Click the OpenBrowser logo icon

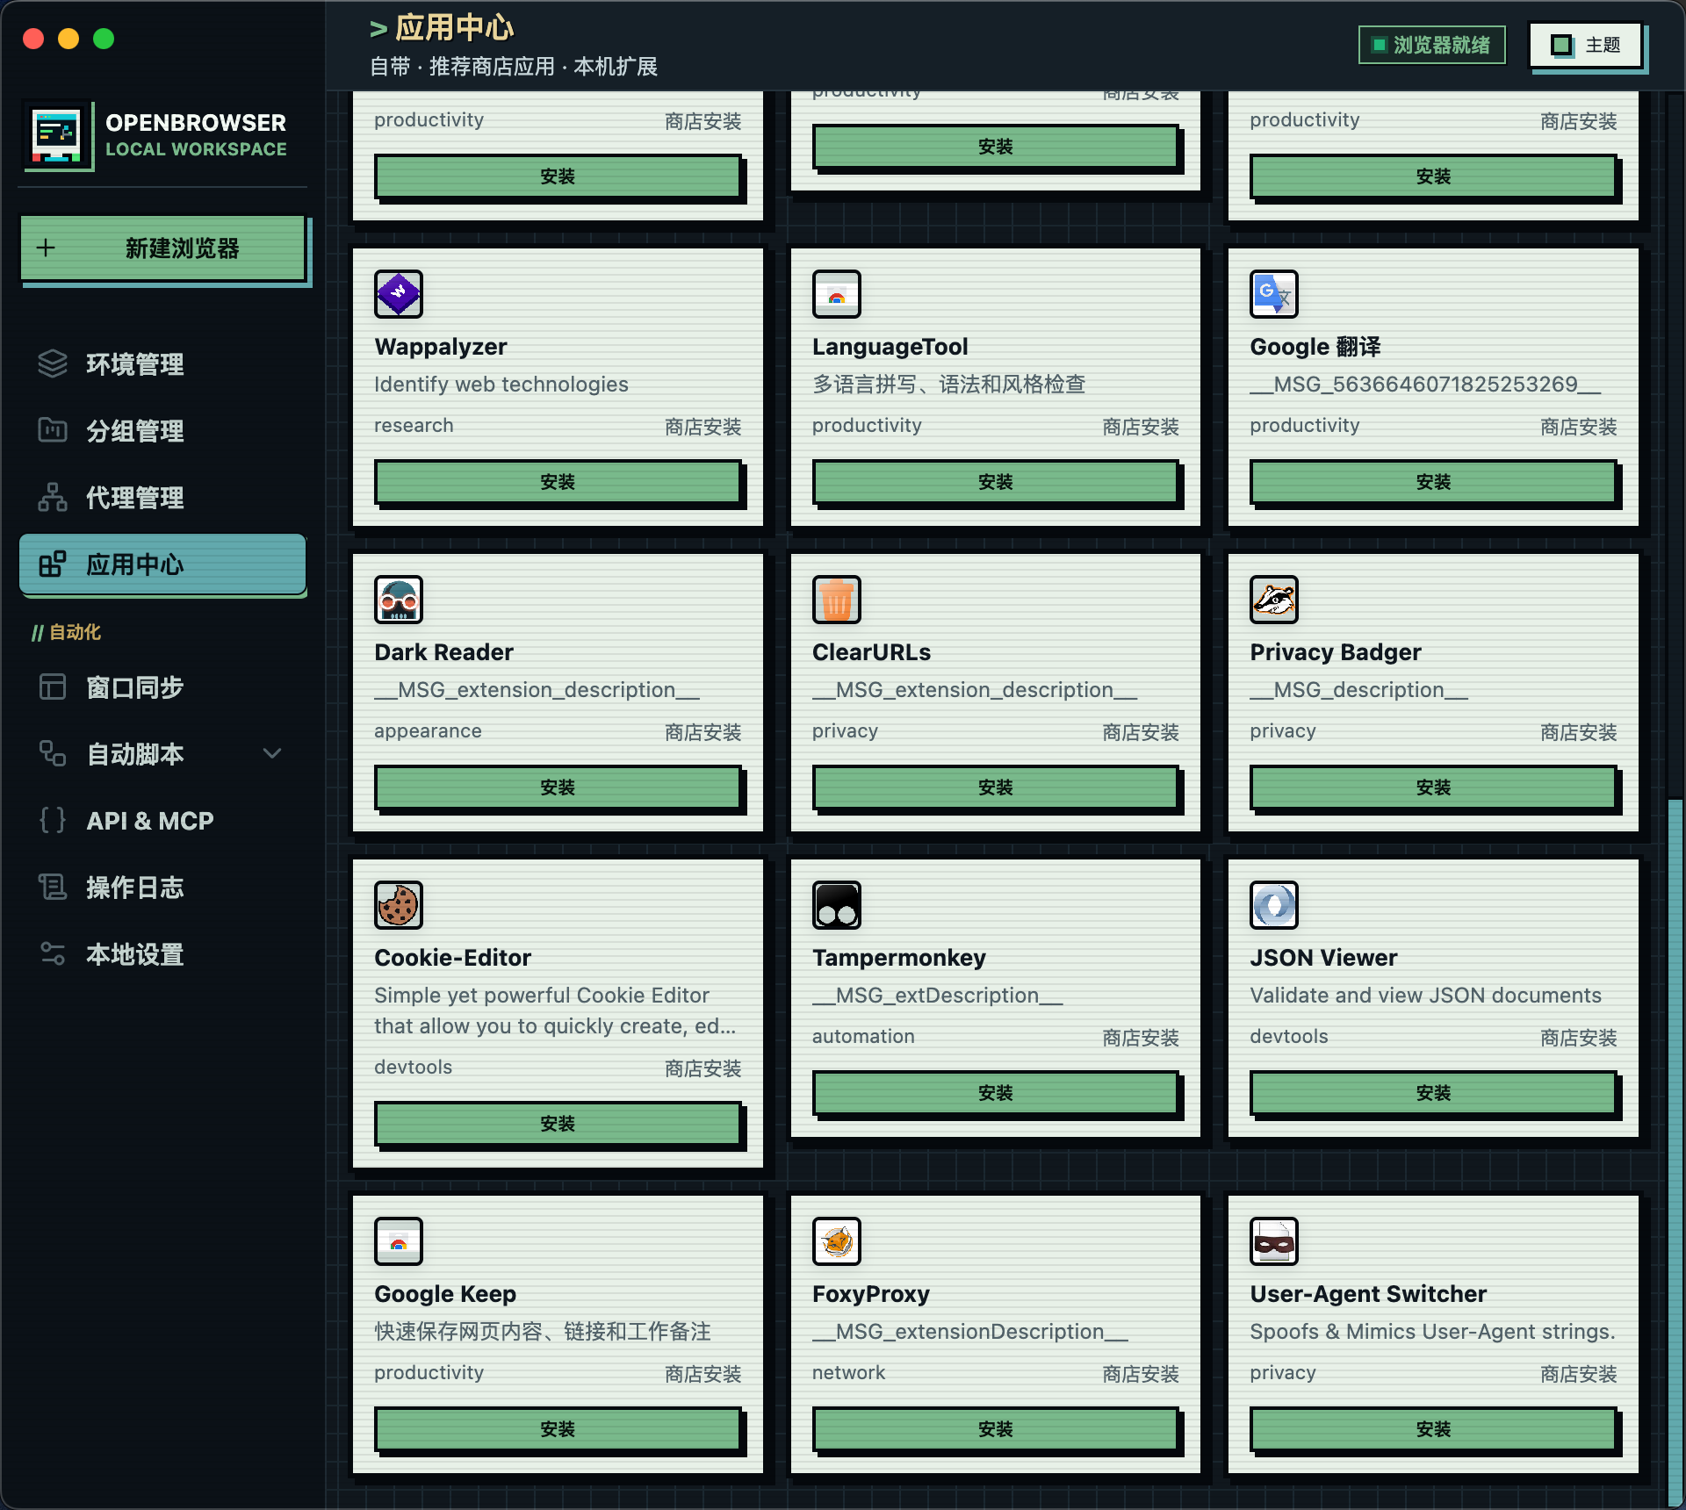[x=57, y=135]
